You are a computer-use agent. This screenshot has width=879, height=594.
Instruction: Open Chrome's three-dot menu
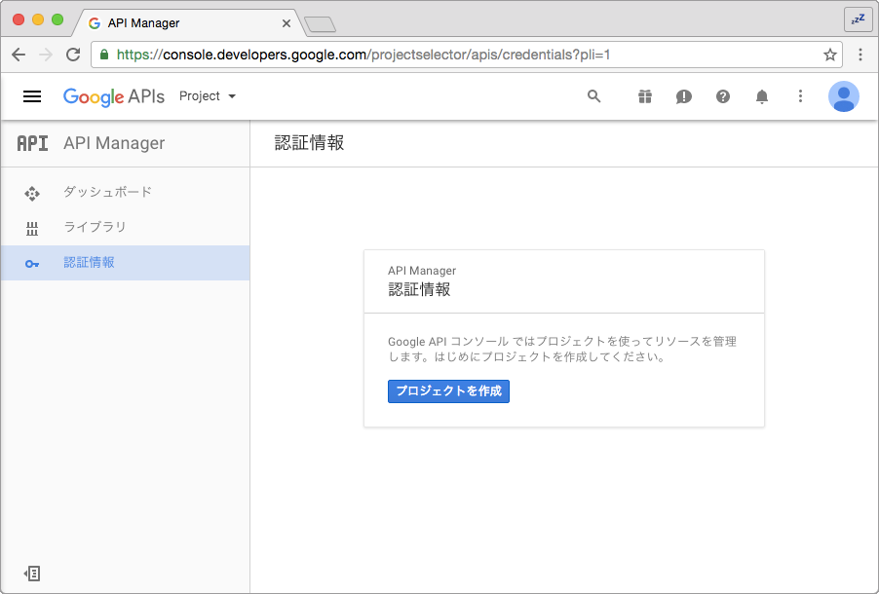[x=860, y=55]
